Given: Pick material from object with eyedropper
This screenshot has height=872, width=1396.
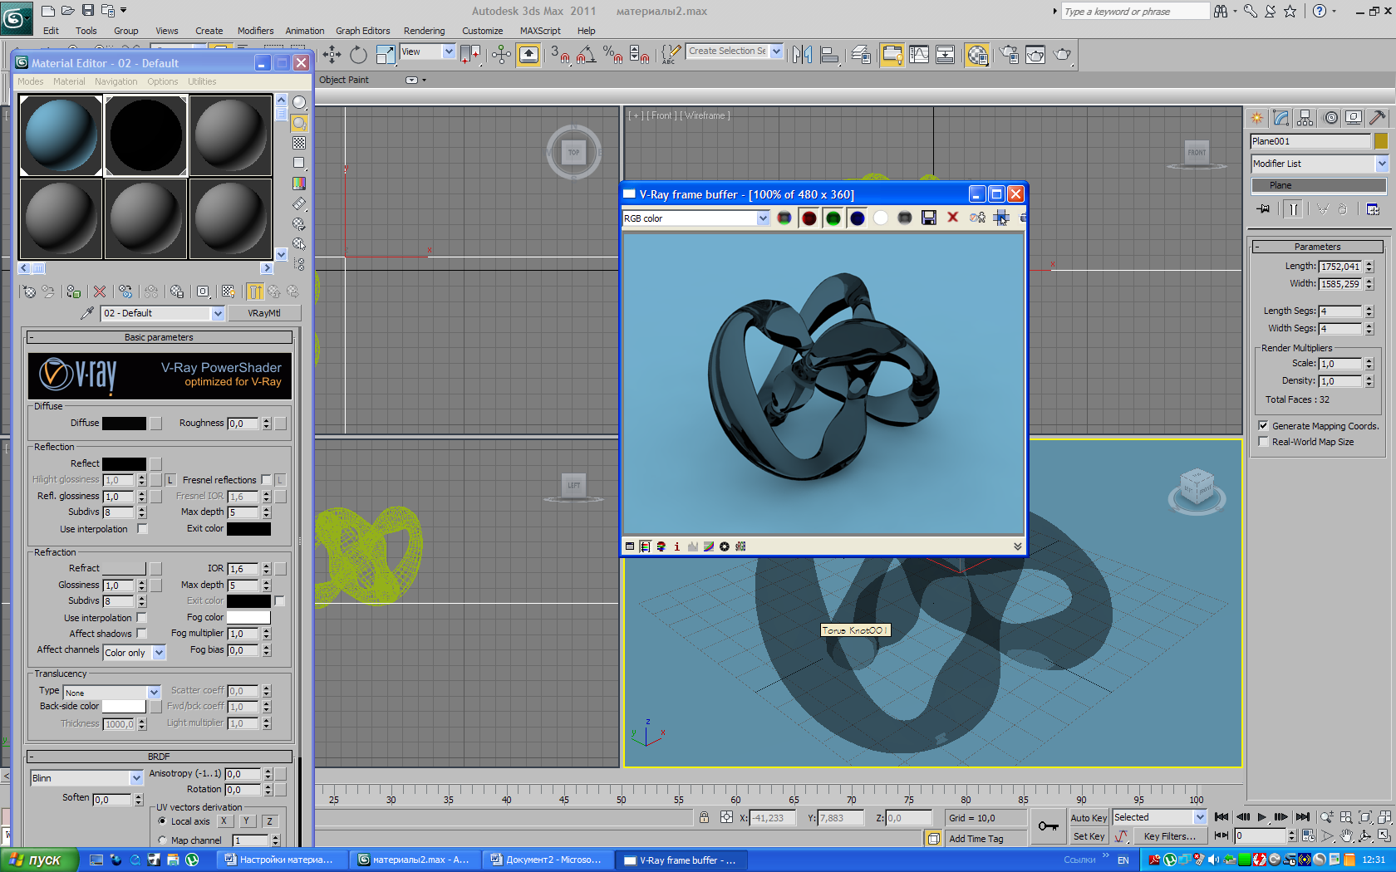Looking at the screenshot, I should click(86, 313).
